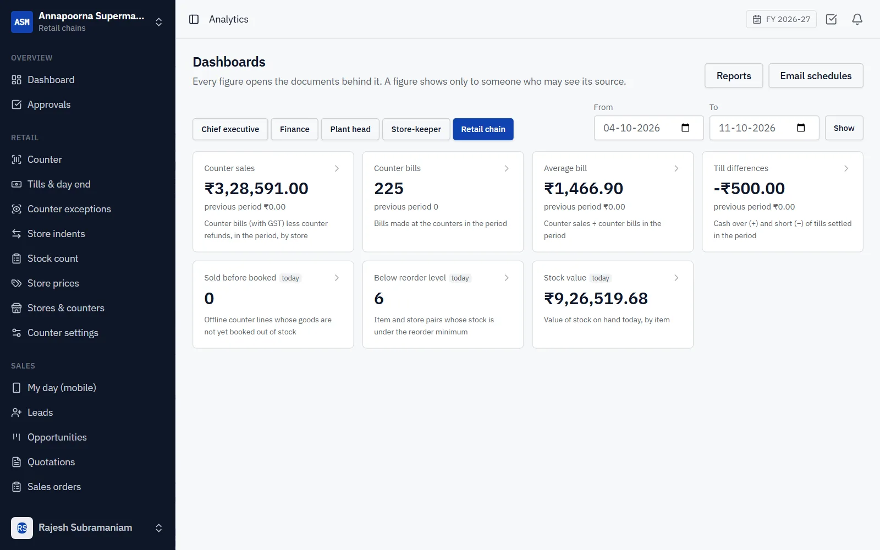The height and width of the screenshot is (550, 880).
Task: Click the Tills & day end cash icon
Action: (x=16, y=184)
